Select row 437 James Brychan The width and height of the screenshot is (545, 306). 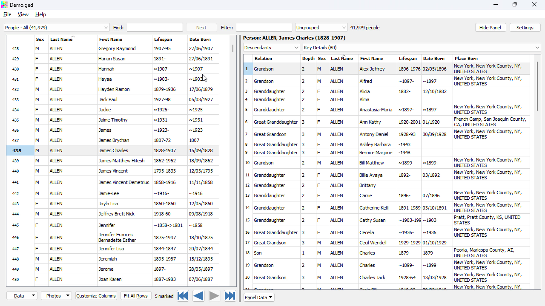(113, 140)
